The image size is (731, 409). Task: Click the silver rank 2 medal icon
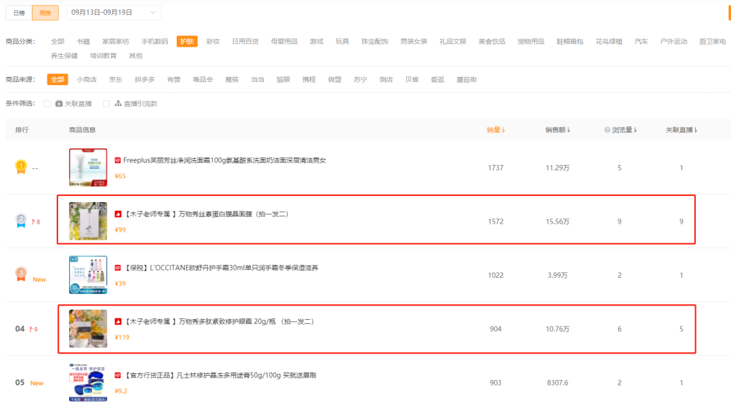click(21, 220)
